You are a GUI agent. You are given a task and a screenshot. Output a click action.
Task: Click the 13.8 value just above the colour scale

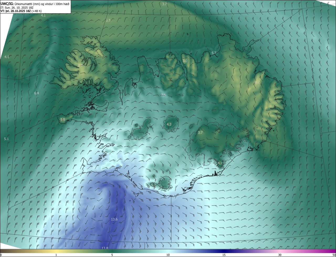105,248
